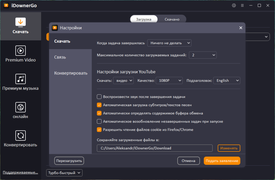The width and height of the screenshot is (275, 180).
Task: Open the онлайн browser section
Action: (20, 110)
